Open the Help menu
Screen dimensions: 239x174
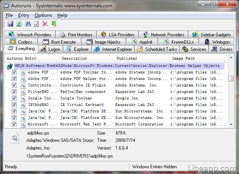pyautogui.click(x=62, y=15)
